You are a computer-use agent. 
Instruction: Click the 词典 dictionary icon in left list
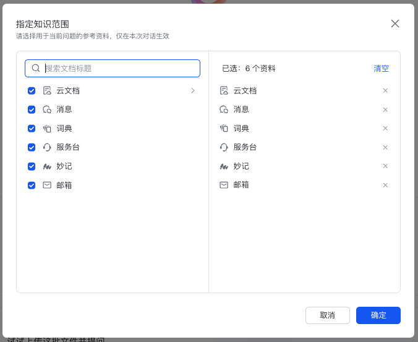47,129
